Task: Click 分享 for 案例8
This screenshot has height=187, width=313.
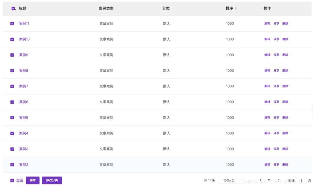Action: click(276, 70)
